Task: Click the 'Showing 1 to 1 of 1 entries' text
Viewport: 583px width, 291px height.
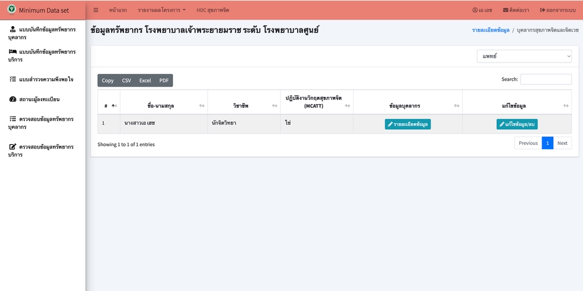Action: tap(126, 144)
